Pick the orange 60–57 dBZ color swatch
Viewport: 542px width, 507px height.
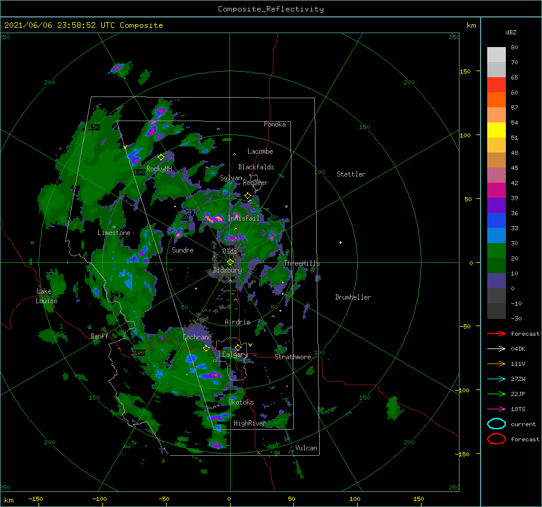496,100
